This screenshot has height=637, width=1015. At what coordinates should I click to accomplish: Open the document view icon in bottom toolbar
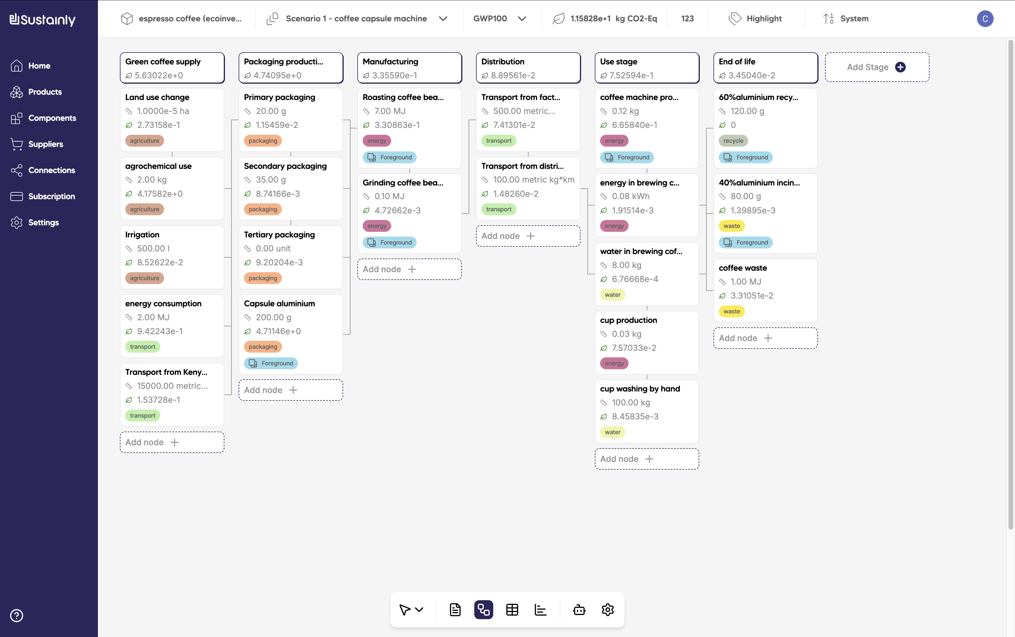click(455, 610)
